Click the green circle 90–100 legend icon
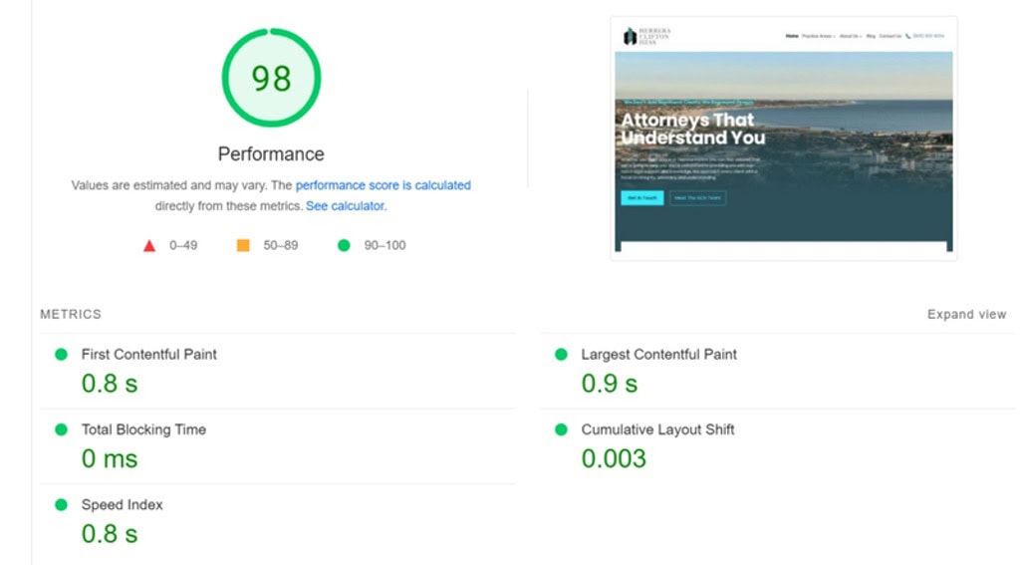1020x565 pixels. [x=344, y=245]
